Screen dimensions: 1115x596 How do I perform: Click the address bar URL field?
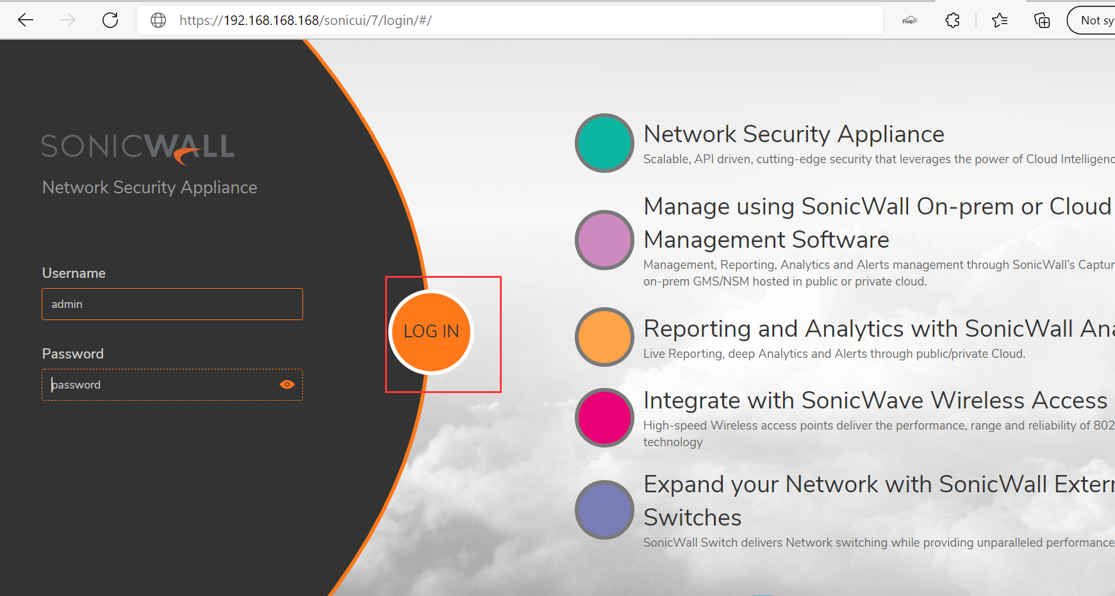pyautogui.click(x=510, y=20)
